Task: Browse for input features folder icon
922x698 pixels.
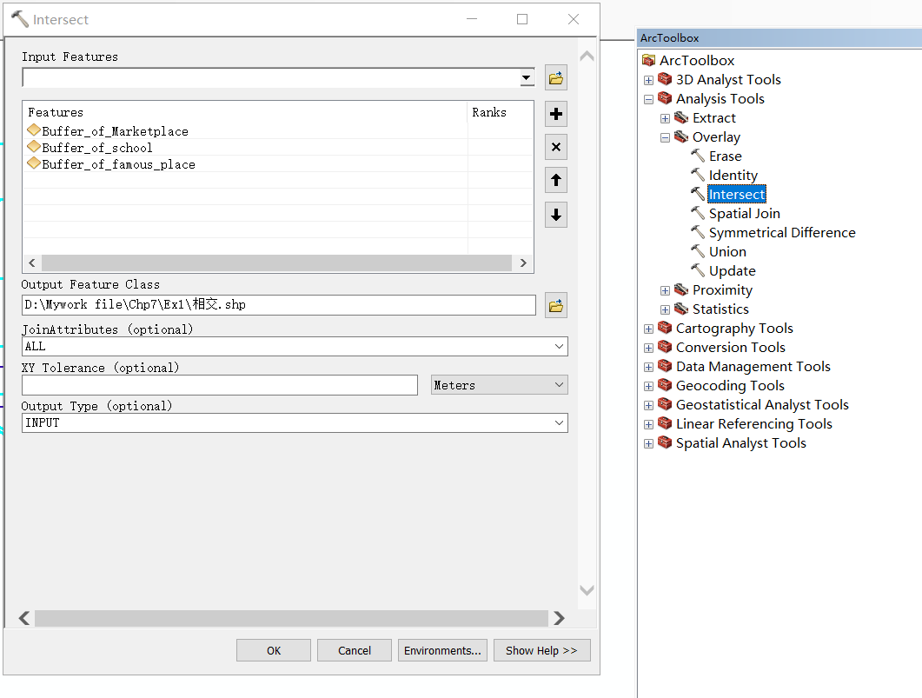Action: pyautogui.click(x=555, y=77)
